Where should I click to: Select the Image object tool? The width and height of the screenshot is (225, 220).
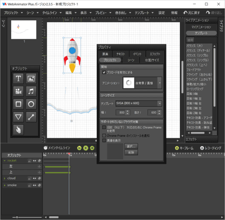31,78
